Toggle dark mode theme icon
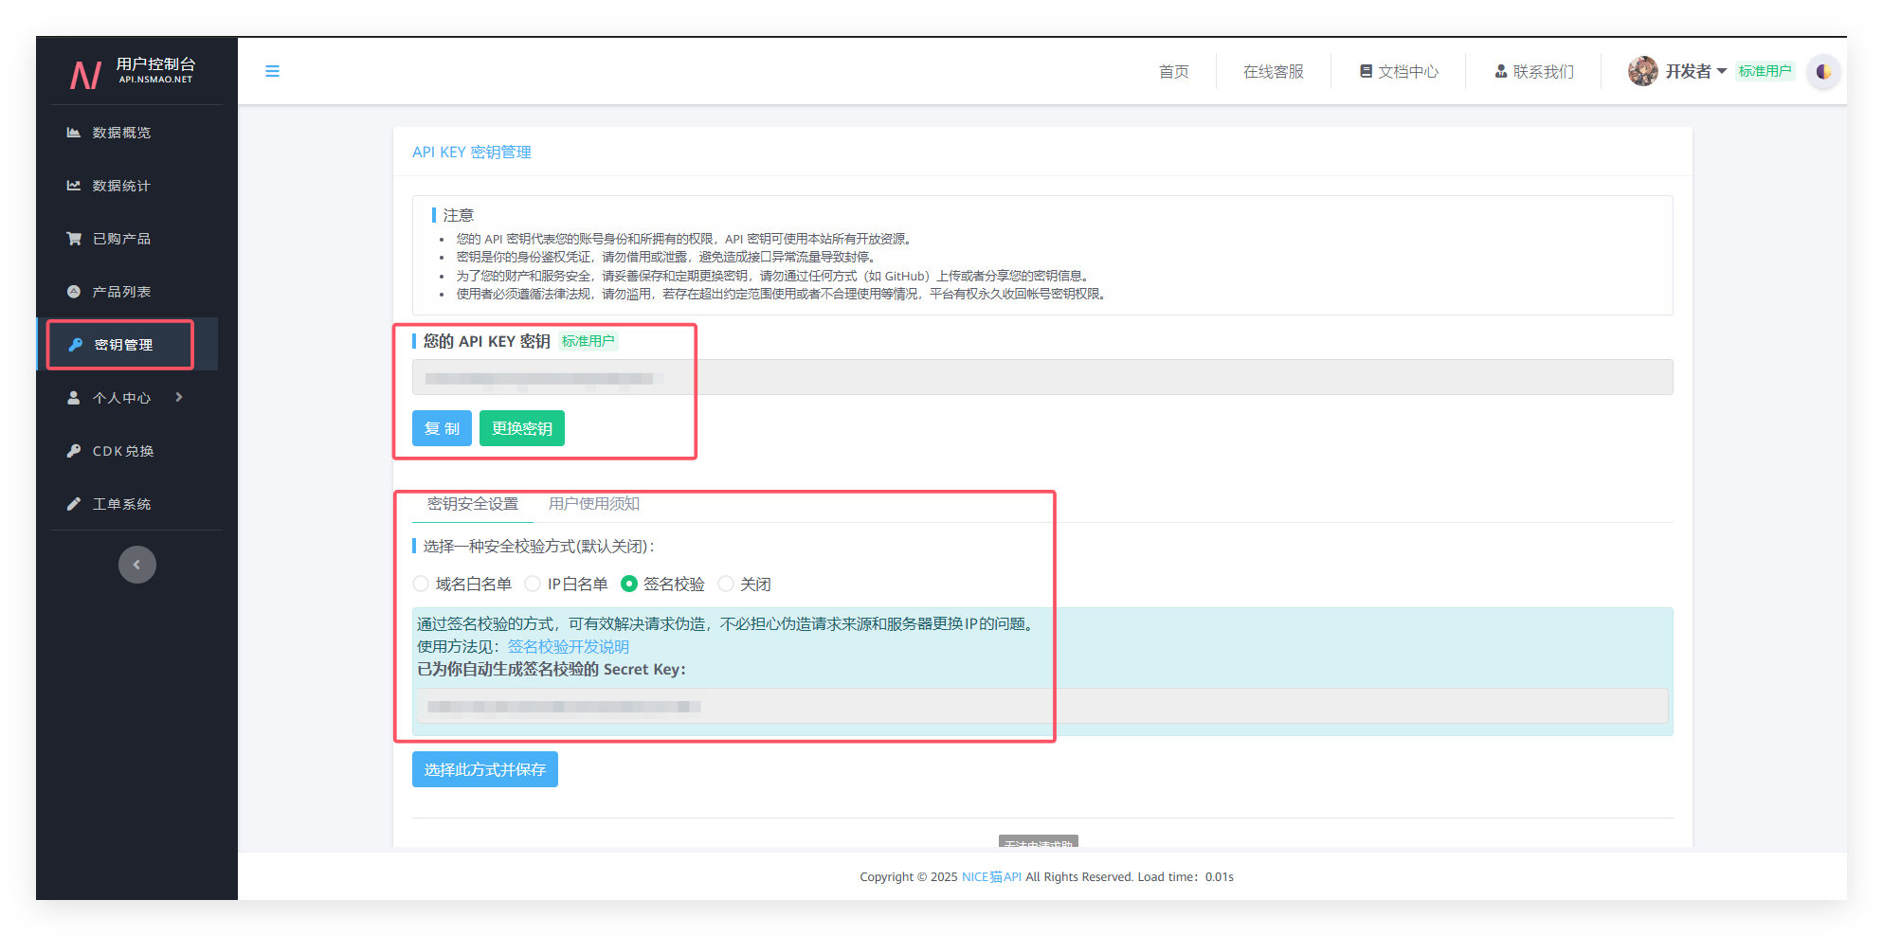This screenshot has height=936, width=1883. 1823,71
